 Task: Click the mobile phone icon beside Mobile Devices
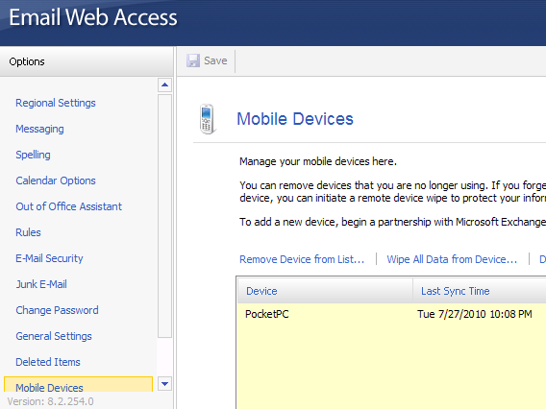[x=208, y=119]
